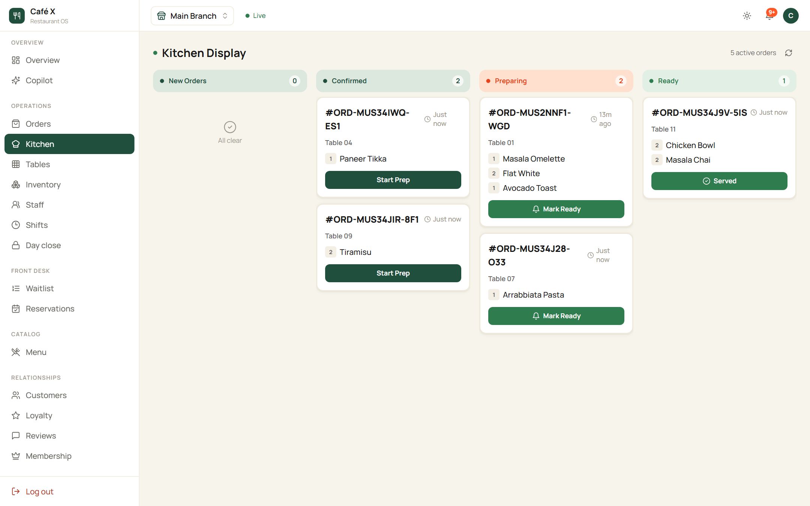The height and width of the screenshot is (506, 810).
Task: Click the Masala Omelette item row
Action: [556, 159]
